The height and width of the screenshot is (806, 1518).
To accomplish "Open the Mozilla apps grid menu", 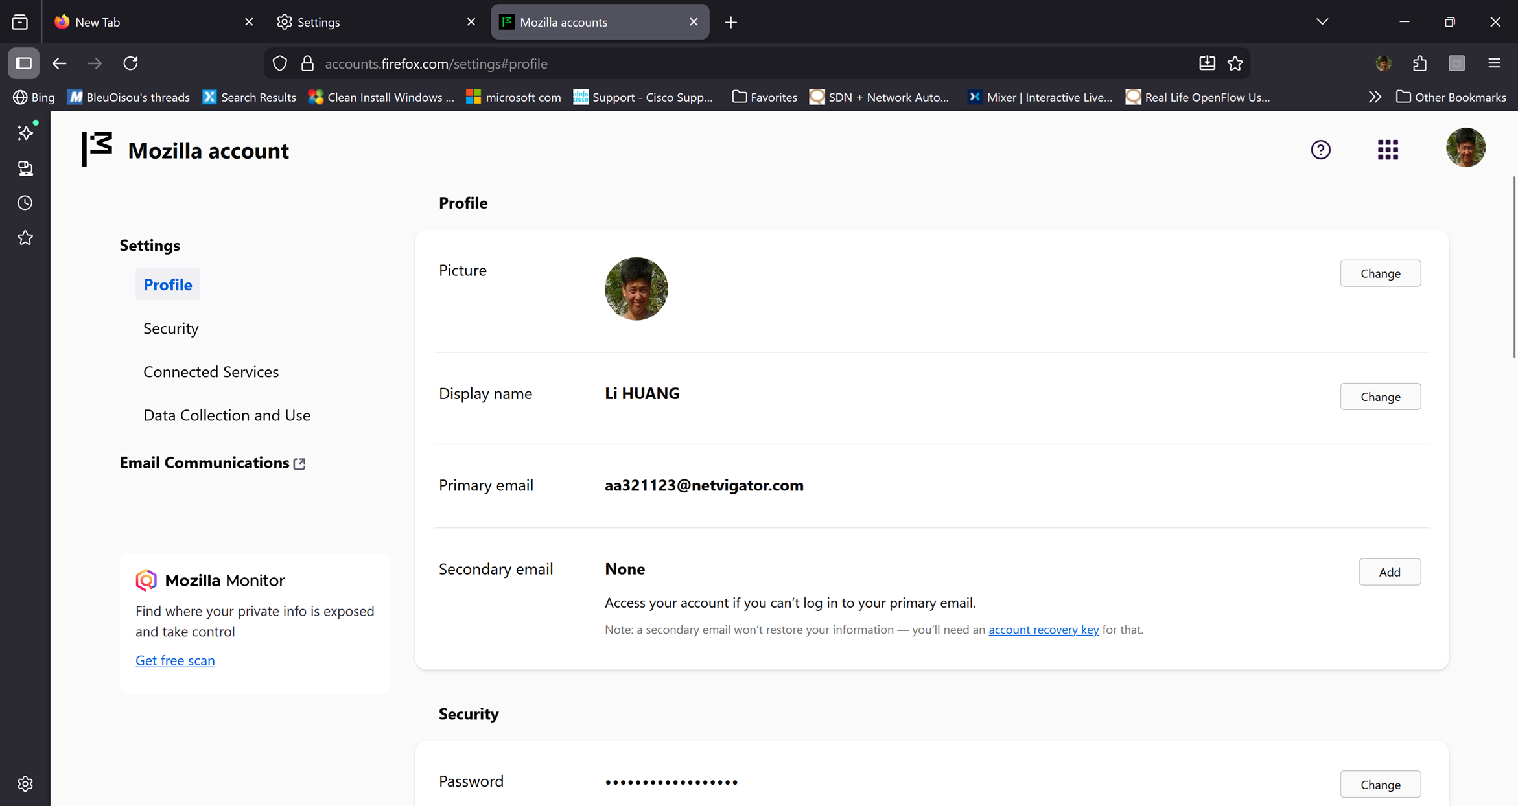I will click(x=1388, y=150).
